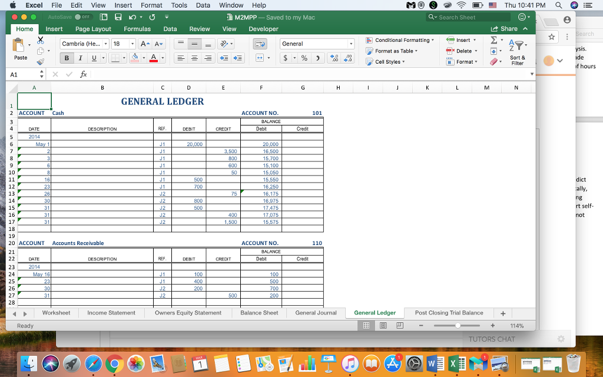
Task: Redo action in title bar
Action: [x=153, y=17]
